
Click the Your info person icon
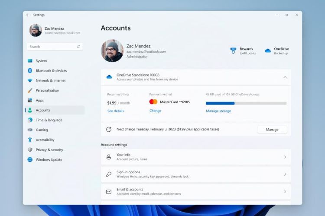pyautogui.click(x=109, y=157)
